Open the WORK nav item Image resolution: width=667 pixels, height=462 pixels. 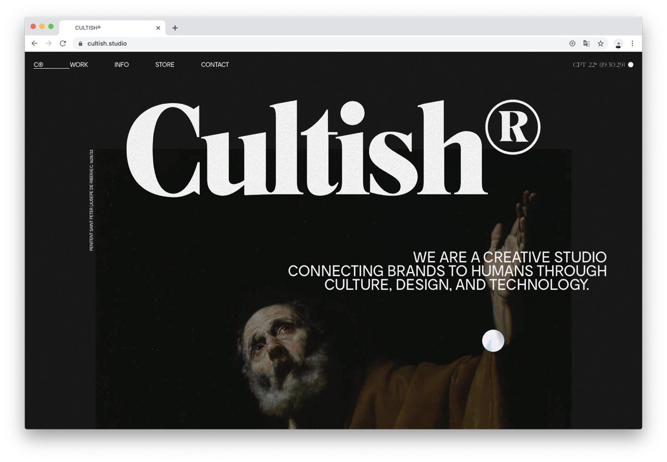[x=79, y=65]
